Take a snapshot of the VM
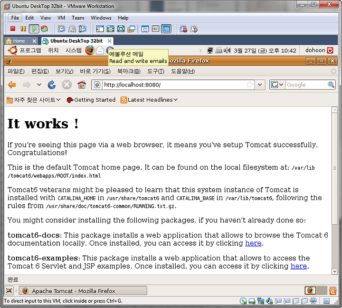342x308 pixels. click(61, 29)
